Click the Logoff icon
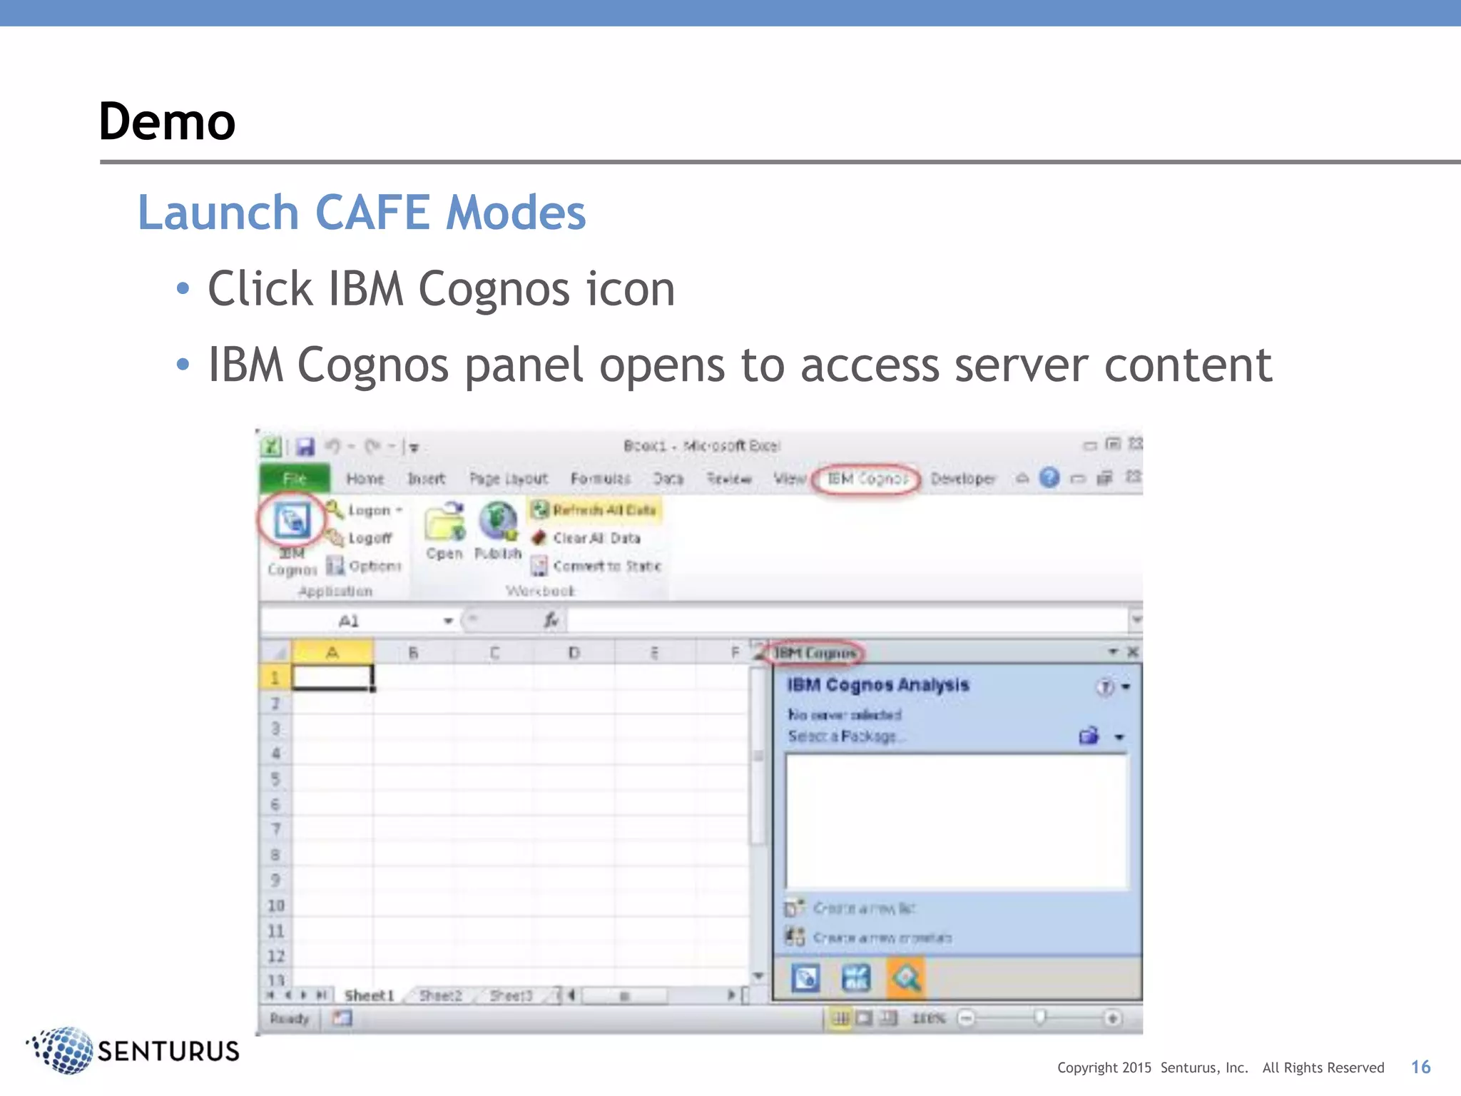Image resolution: width=1461 pixels, height=1096 pixels. point(335,537)
